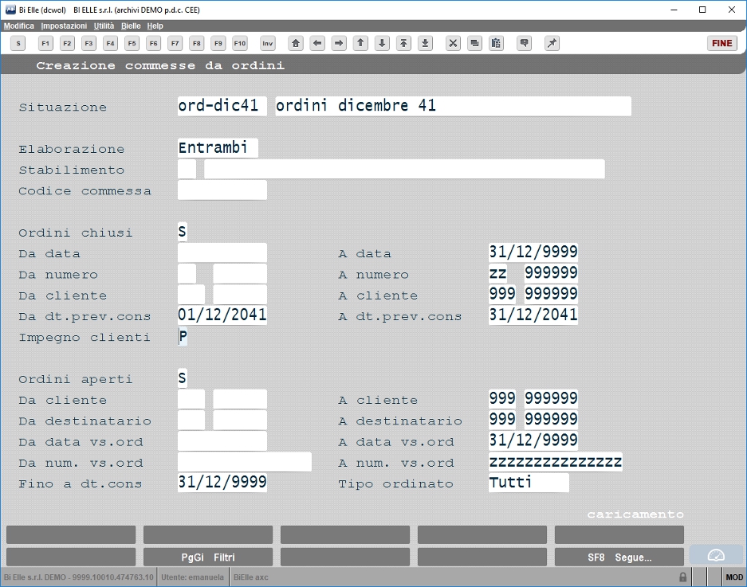
Task: Click the F5 function key button
Action: [132, 43]
